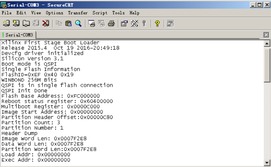Close the Serial-COM3 tab with X button
The image size is (271, 167).
[266, 35]
